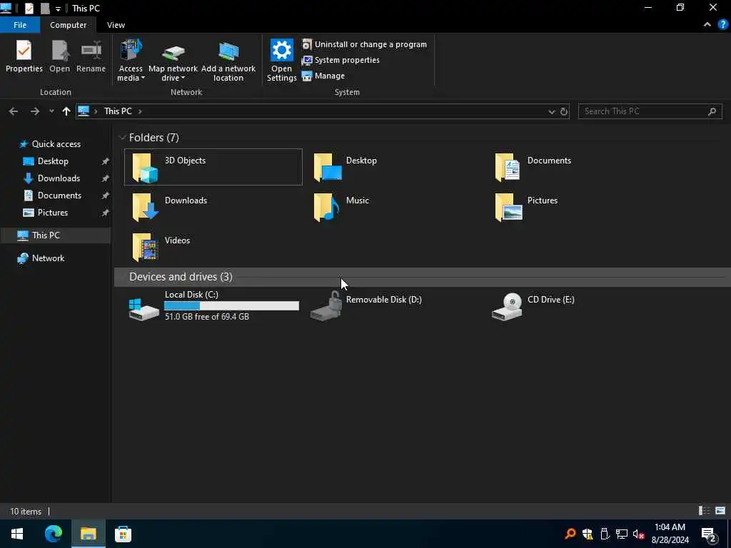The width and height of the screenshot is (731, 548).
Task: Click Add a network location icon
Action: [228, 61]
